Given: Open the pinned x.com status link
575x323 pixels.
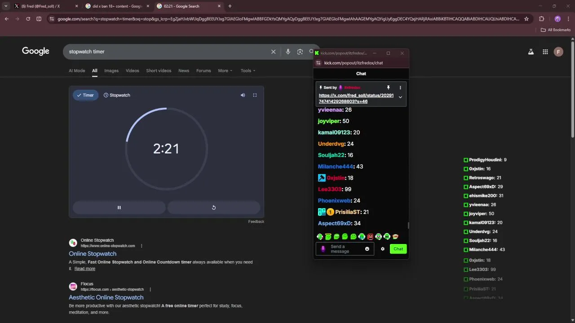Looking at the screenshot, I should [356, 98].
